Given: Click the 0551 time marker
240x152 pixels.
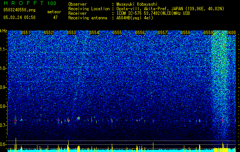Looking at the screenshot, I should [x=26, y=33].
